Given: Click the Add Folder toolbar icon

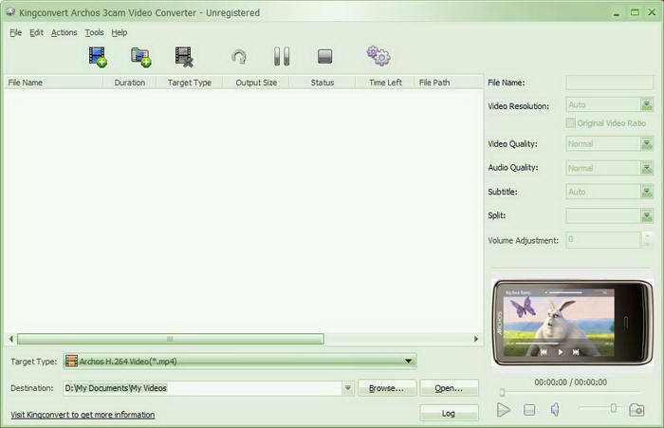Looking at the screenshot, I should click(x=141, y=57).
